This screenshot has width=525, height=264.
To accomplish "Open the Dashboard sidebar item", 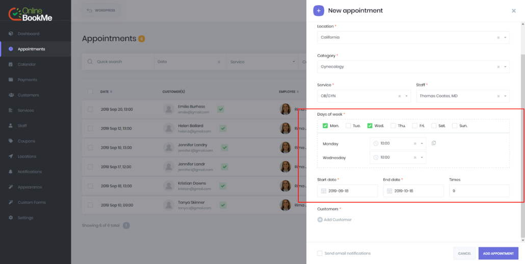I will tap(29, 34).
